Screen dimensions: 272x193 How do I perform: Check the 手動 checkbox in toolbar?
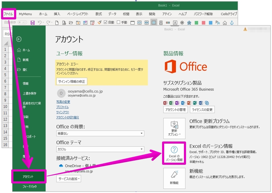[118, 22]
